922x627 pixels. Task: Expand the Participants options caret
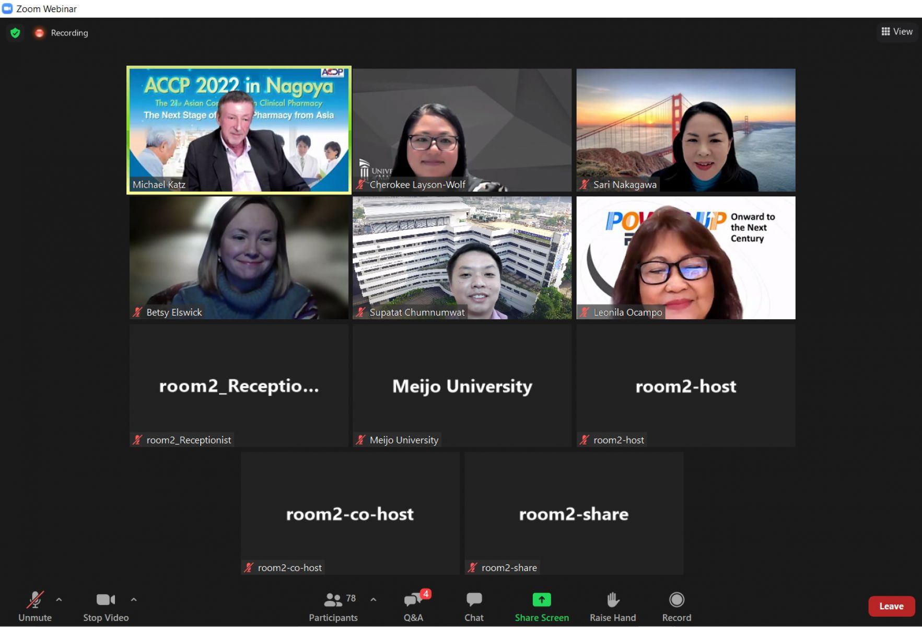point(373,599)
